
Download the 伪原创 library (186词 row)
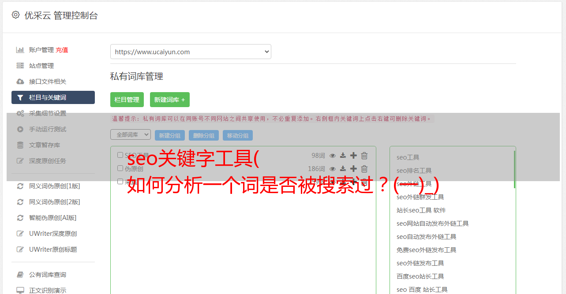[x=343, y=169]
